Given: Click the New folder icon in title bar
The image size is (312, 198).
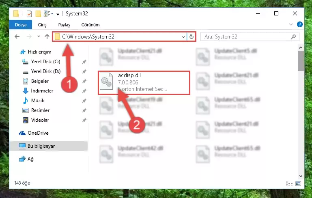Looking at the screenshot, I should (x=38, y=14).
